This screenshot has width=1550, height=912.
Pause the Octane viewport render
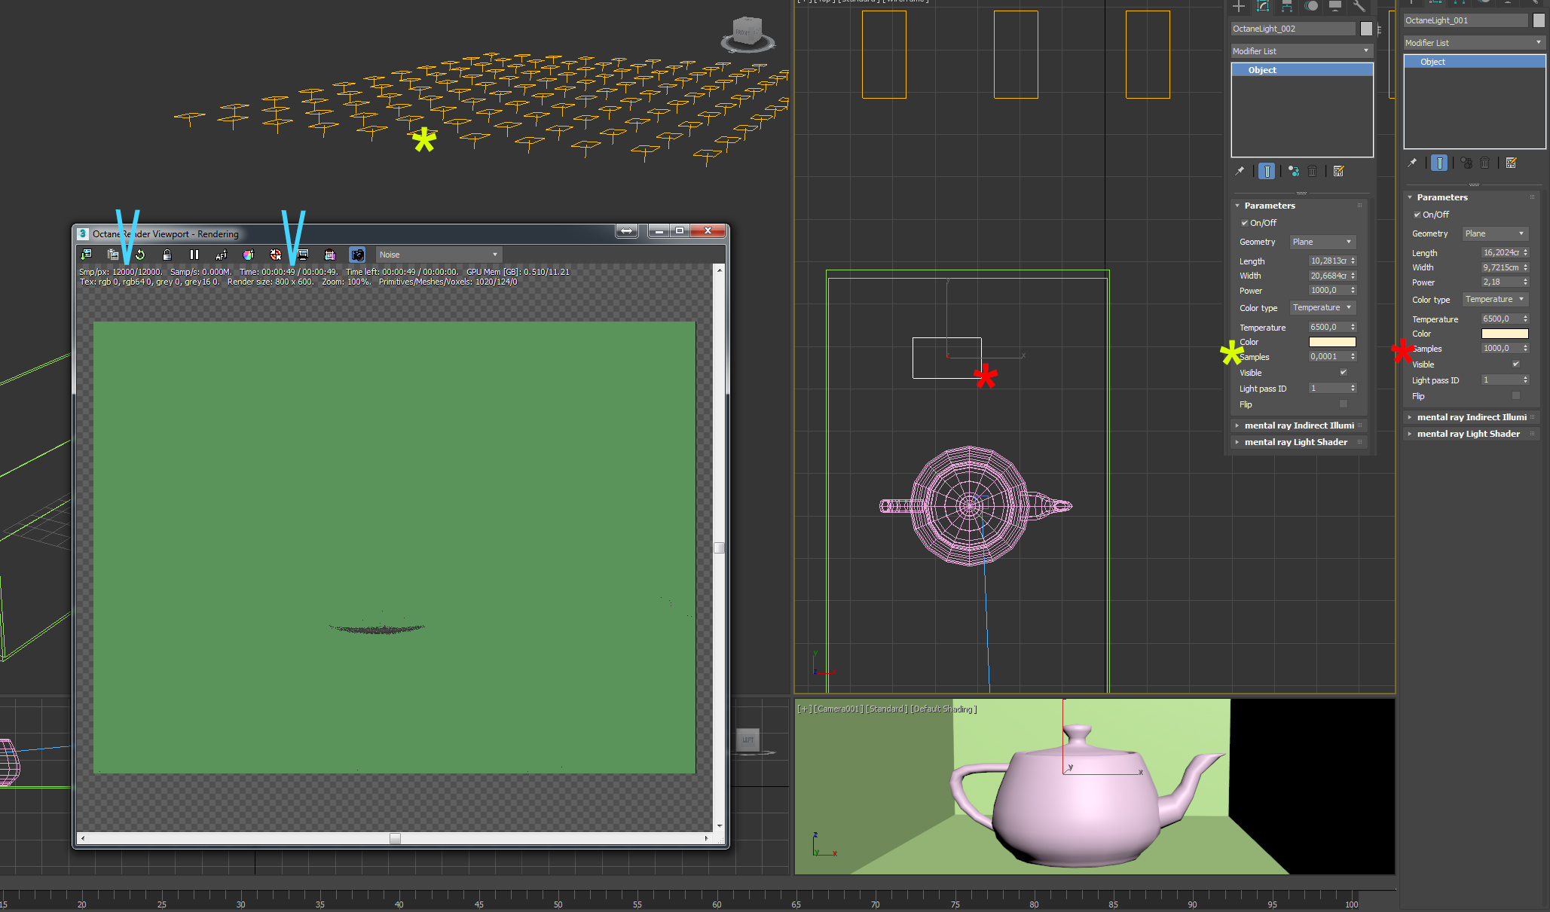point(194,255)
